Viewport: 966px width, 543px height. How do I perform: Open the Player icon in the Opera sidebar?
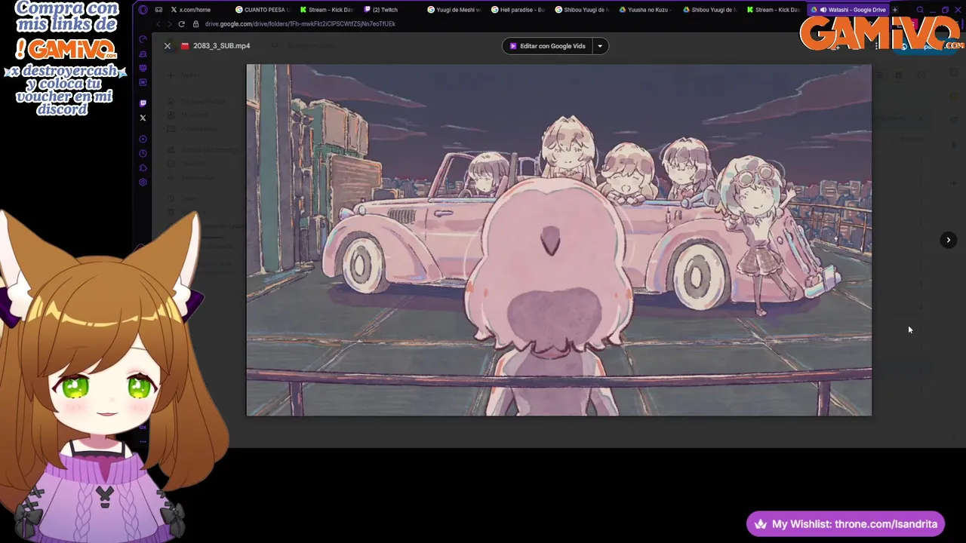point(143,139)
